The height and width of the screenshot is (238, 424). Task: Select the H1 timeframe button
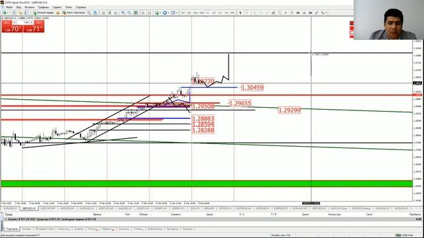[207, 13]
